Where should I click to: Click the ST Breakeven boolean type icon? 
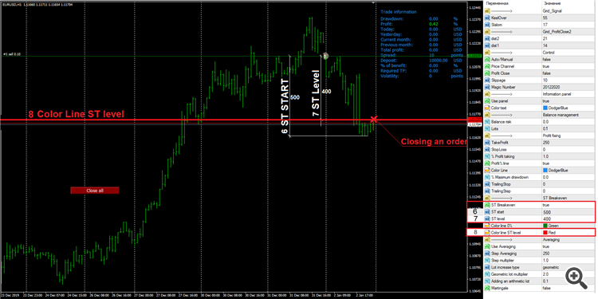coord(486,205)
